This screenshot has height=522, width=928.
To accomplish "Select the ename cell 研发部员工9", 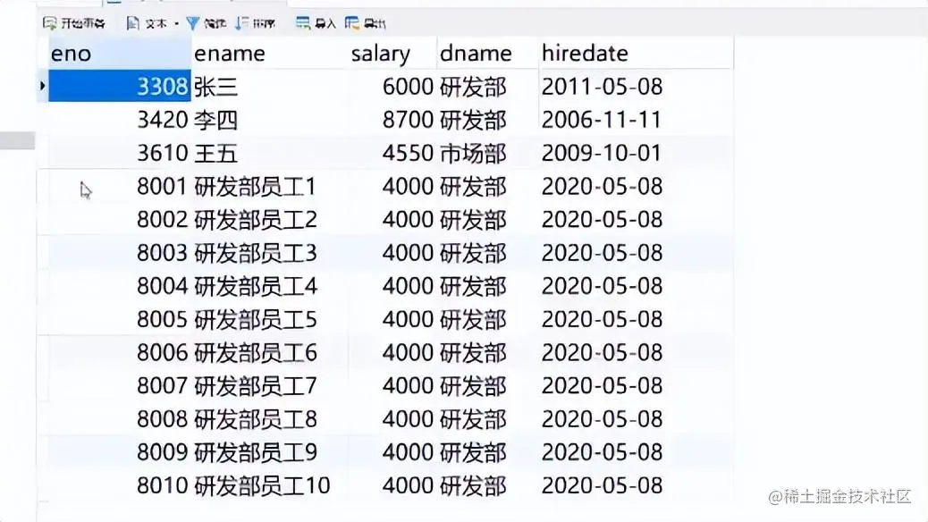I will pos(270,451).
